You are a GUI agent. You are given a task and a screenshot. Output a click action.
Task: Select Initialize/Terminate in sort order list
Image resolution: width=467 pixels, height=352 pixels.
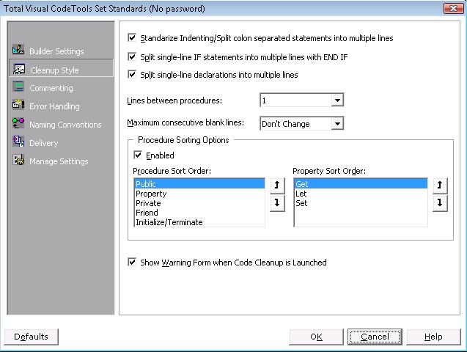(x=199, y=222)
